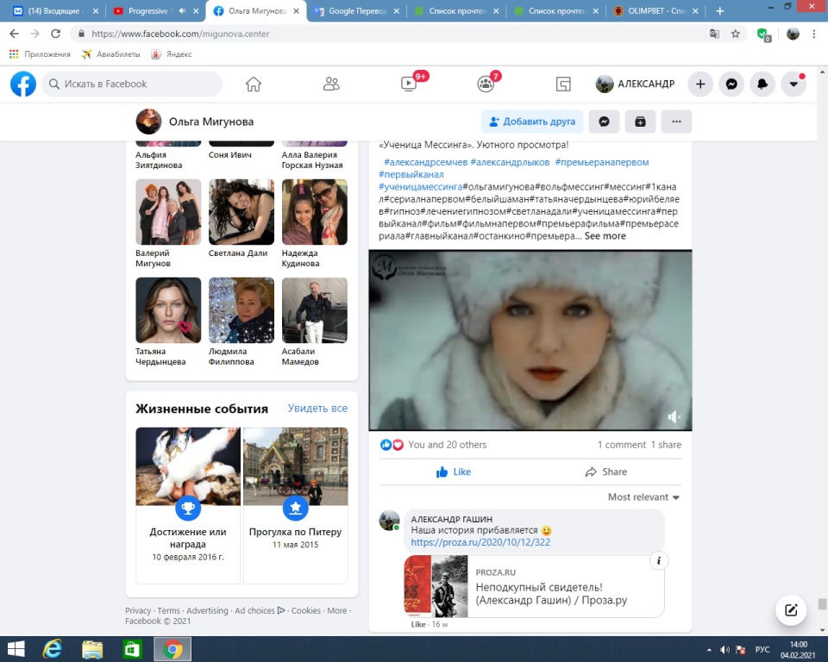
Task: Open Messenger from the top bar
Action: 731,84
